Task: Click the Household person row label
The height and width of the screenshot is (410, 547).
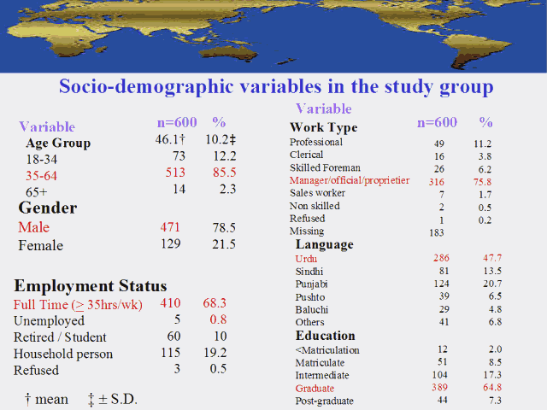Action: pos(63,354)
